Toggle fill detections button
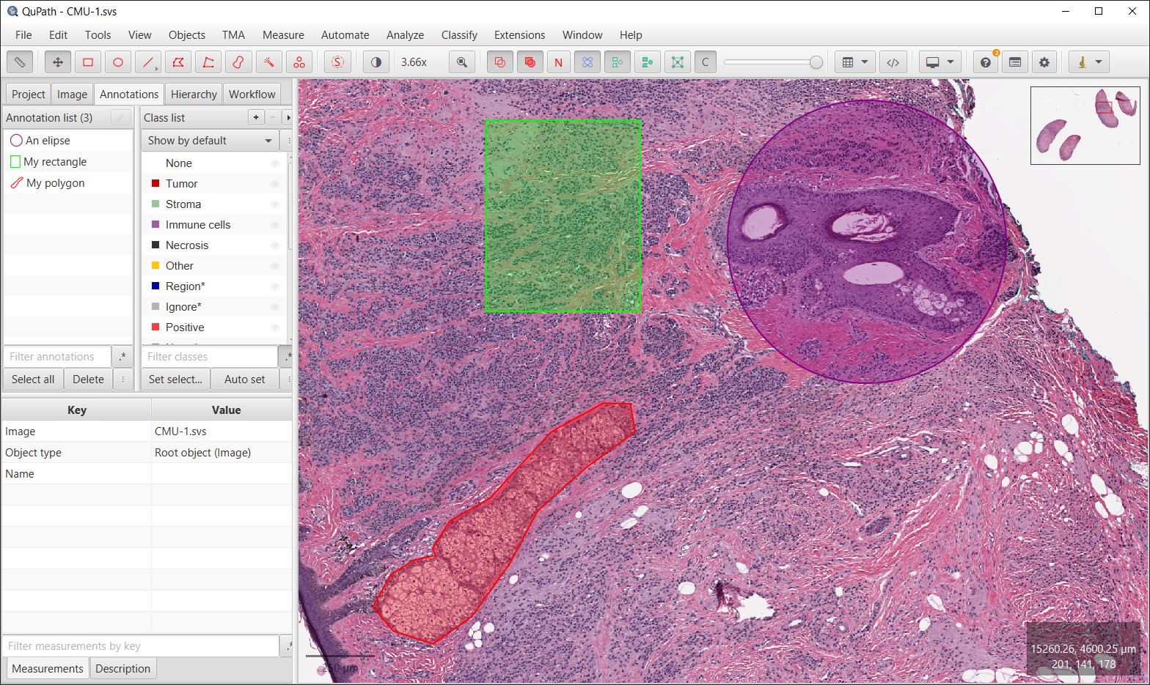This screenshot has width=1150, height=685. (647, 62)
